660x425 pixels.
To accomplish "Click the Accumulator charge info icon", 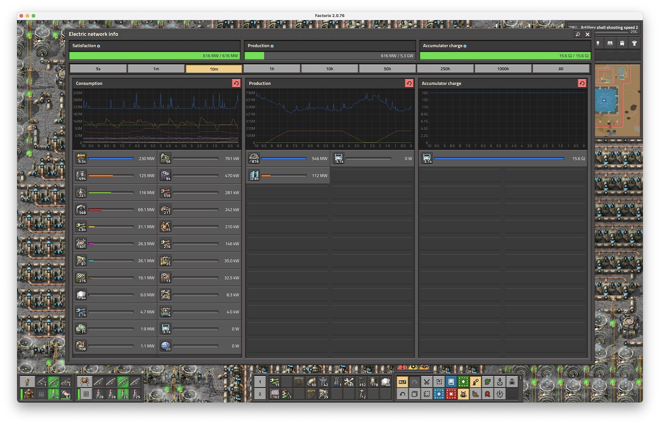I will pos(465,46).
